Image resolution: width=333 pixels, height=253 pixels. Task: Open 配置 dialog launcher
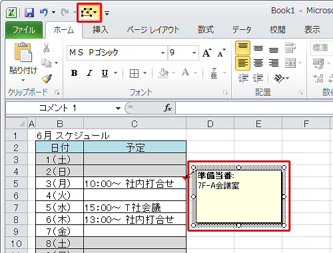coord(300,93)
